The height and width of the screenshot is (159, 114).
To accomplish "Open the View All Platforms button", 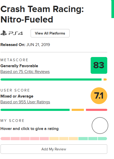I will [50, 33].
